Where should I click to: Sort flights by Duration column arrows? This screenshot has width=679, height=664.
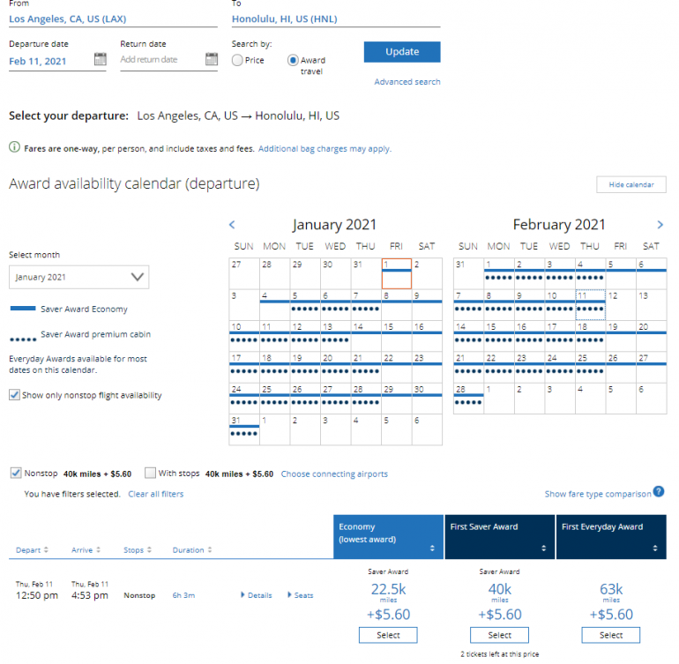209,550
